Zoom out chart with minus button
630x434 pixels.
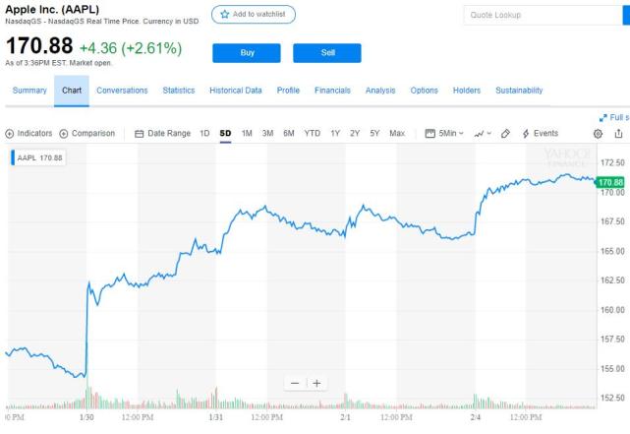click(296, 383)
